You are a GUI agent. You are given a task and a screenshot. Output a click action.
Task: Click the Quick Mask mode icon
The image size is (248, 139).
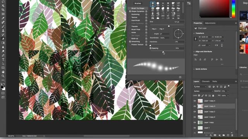(3, 93)
